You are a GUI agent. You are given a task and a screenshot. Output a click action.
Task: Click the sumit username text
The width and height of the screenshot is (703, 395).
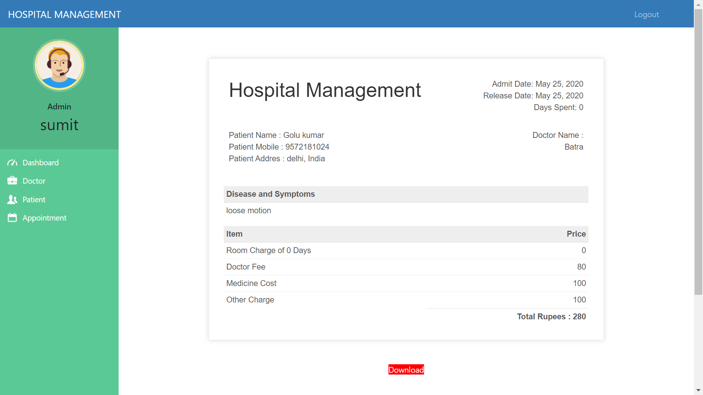(x=59, y=125)
